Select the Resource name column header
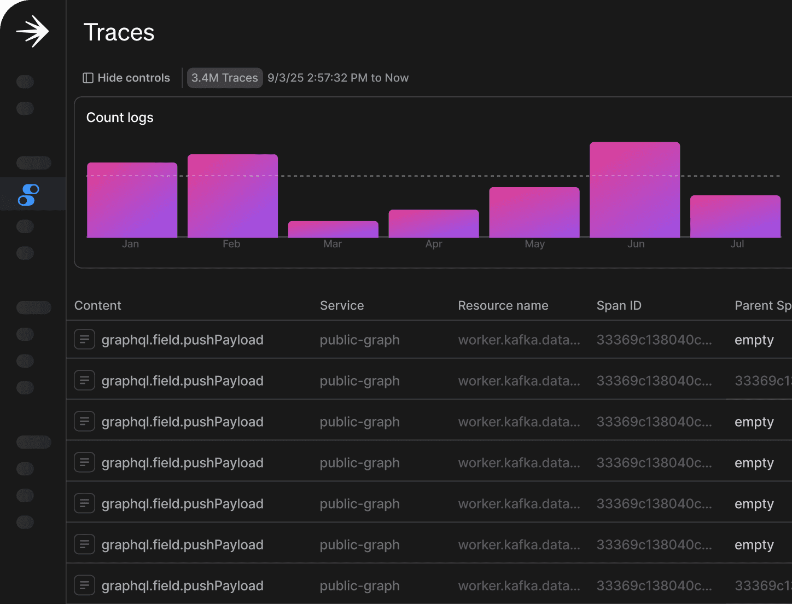Image resolution: width=792 pixels, height=604 pixels. coord(503,306)
